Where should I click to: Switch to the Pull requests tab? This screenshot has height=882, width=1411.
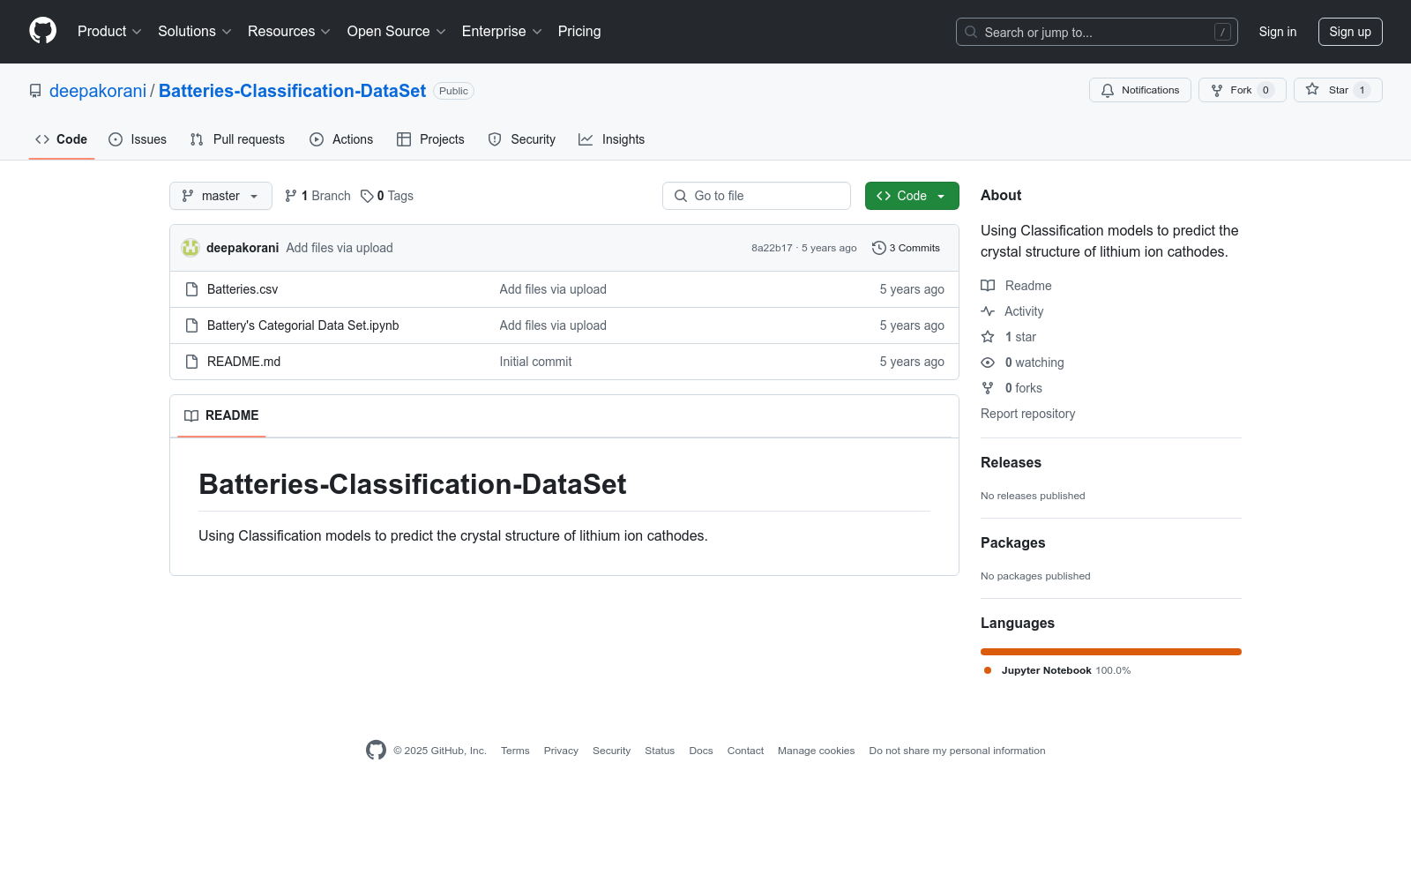coord(237,139)
